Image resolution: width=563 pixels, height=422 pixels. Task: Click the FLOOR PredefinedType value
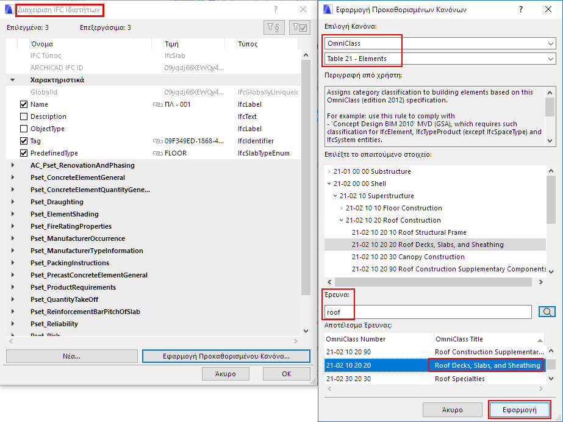tap(176, 153)
